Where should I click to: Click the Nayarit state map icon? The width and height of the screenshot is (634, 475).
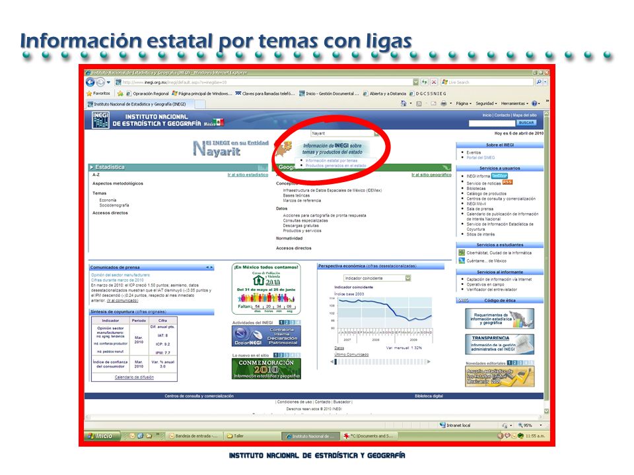click(284, 150)
